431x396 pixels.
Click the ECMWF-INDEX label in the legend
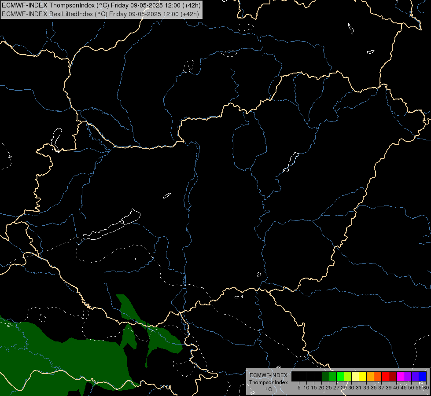pyautogui.click(x=269, y=375)
